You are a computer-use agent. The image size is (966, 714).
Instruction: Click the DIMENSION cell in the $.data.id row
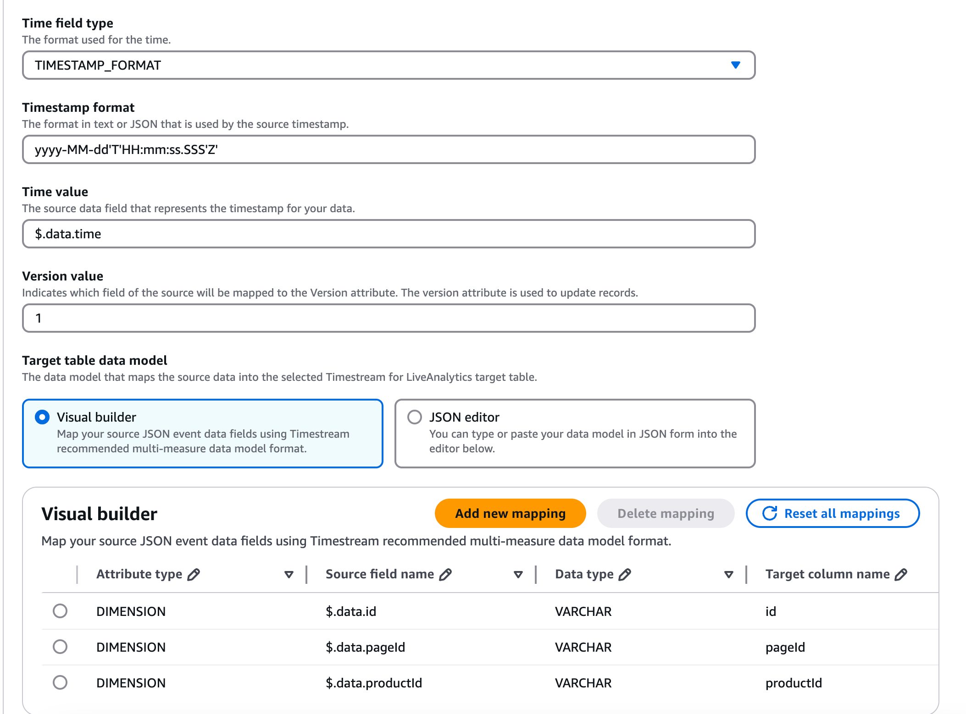tap(131, 611)
